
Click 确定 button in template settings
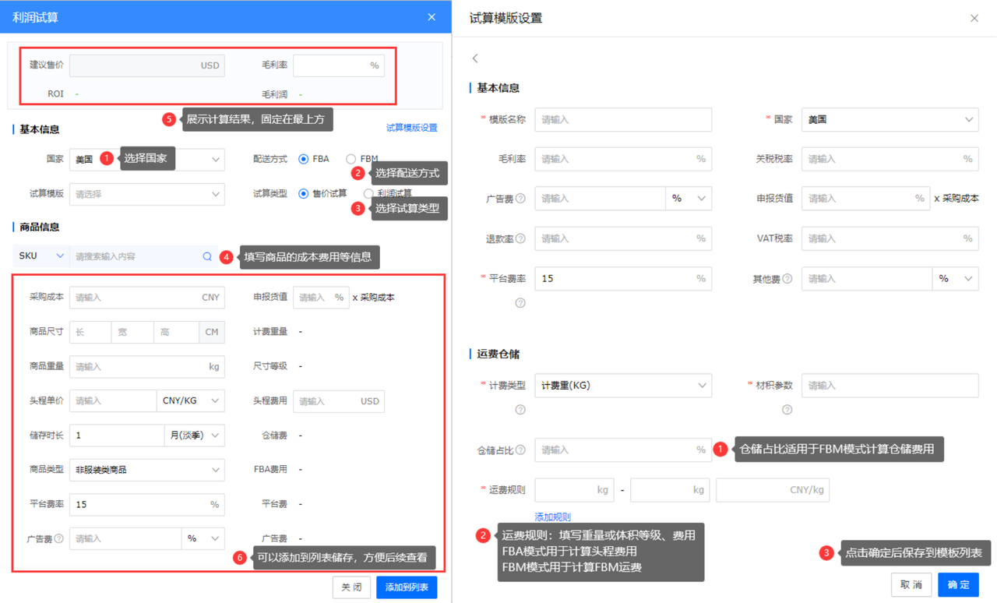[x=958, y=584]
